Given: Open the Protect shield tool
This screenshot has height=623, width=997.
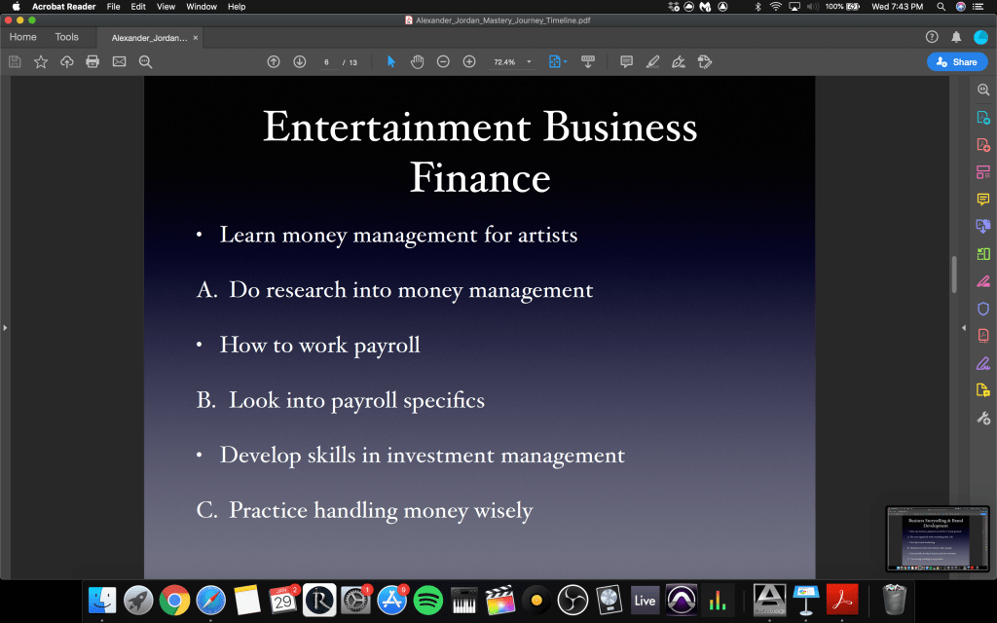Looking at the screenshot, I should point(983,309).
